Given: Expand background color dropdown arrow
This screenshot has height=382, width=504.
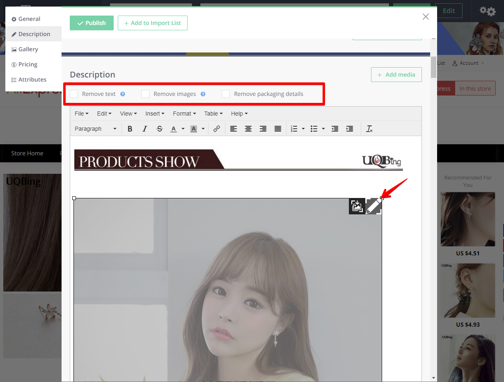Looking at the screenshot, I should pos(203,129).
